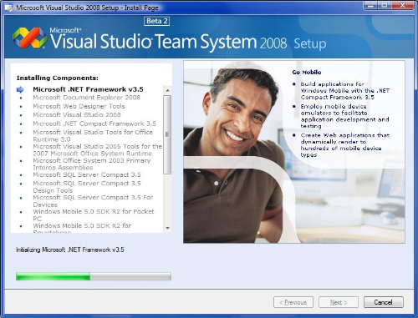418x318 pixels.
Task: Click the Next button
Action: tap(339, 302)
